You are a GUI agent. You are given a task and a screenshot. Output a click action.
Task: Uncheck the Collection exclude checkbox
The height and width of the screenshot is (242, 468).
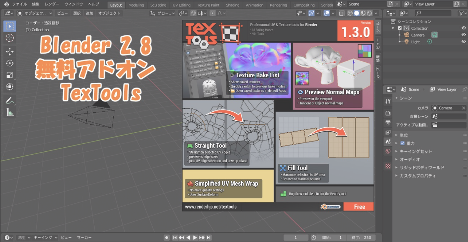[400, 28]
